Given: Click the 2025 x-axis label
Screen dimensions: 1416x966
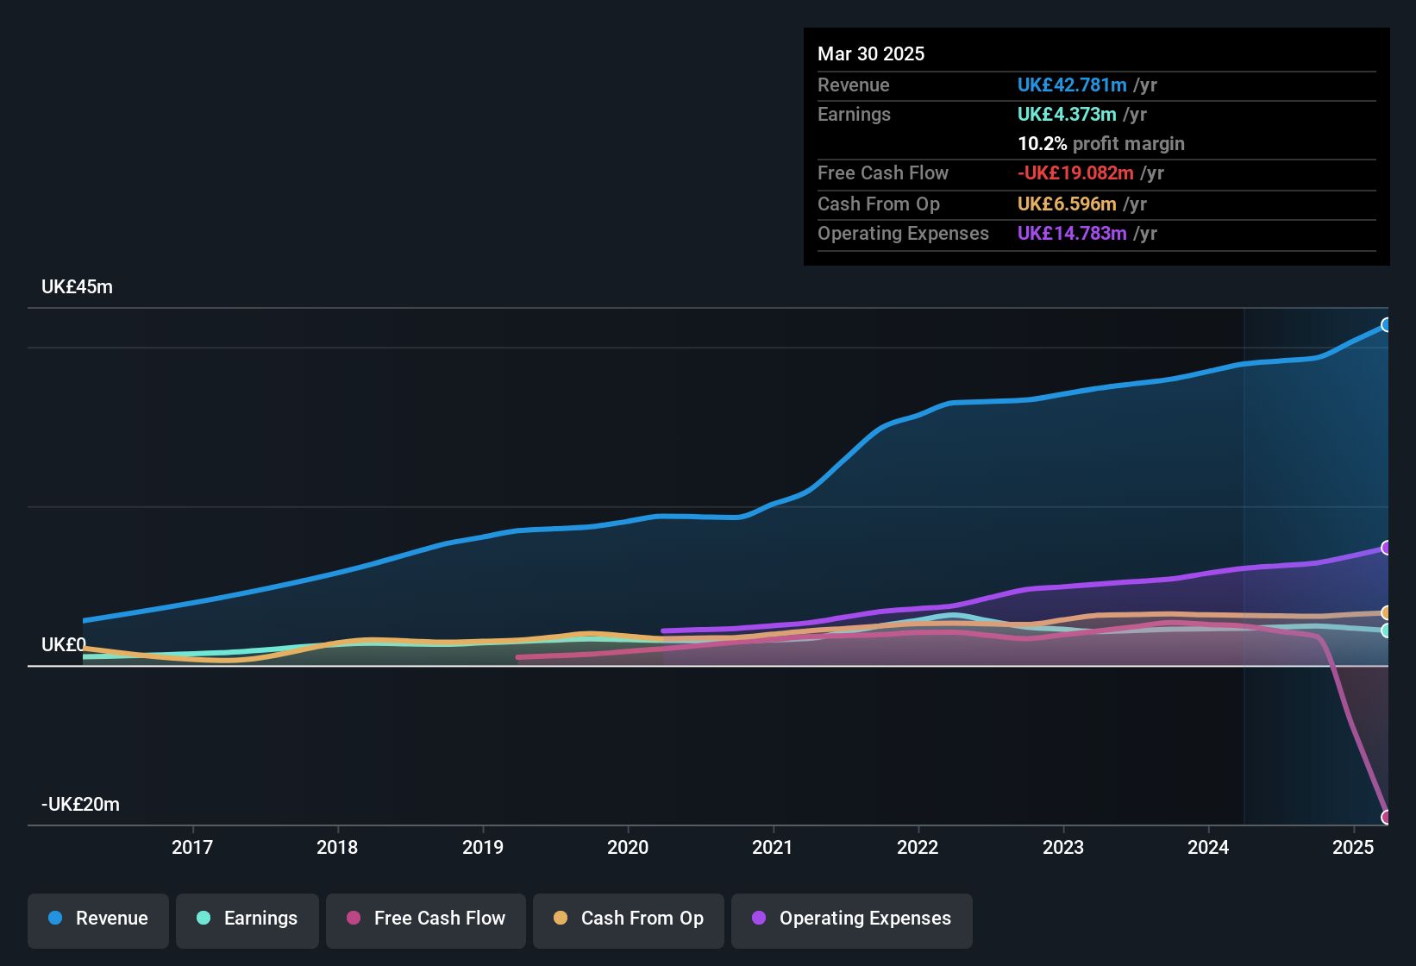Looking at the screenshot, I should coord(1353,847).
